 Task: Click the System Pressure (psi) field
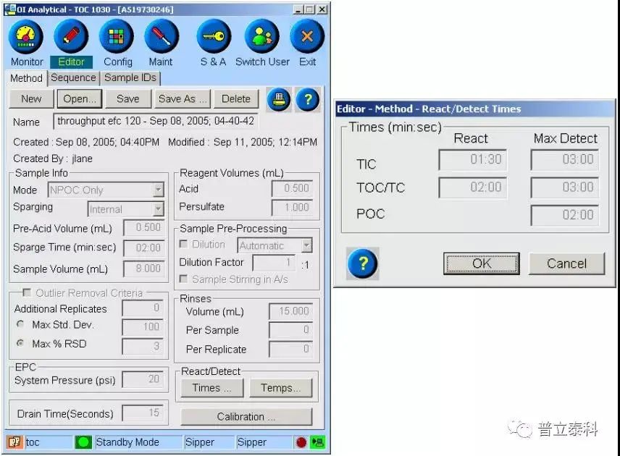(143, 380)
